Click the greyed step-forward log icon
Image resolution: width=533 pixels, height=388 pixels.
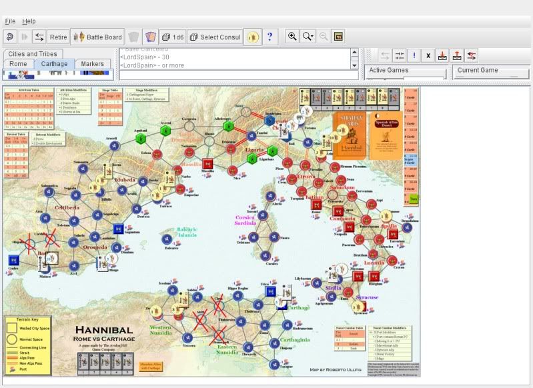[25, 37]
